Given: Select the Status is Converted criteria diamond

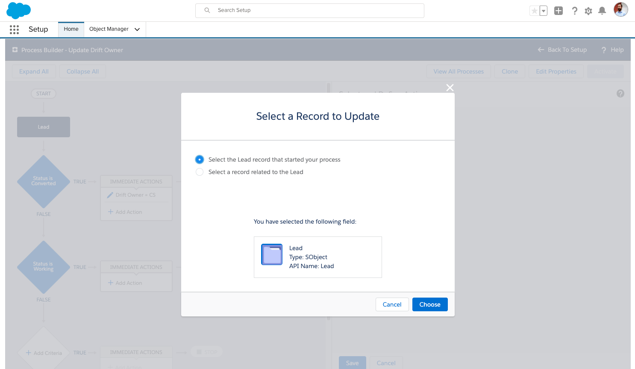Looking at the screenshot, I should (44, 181).
